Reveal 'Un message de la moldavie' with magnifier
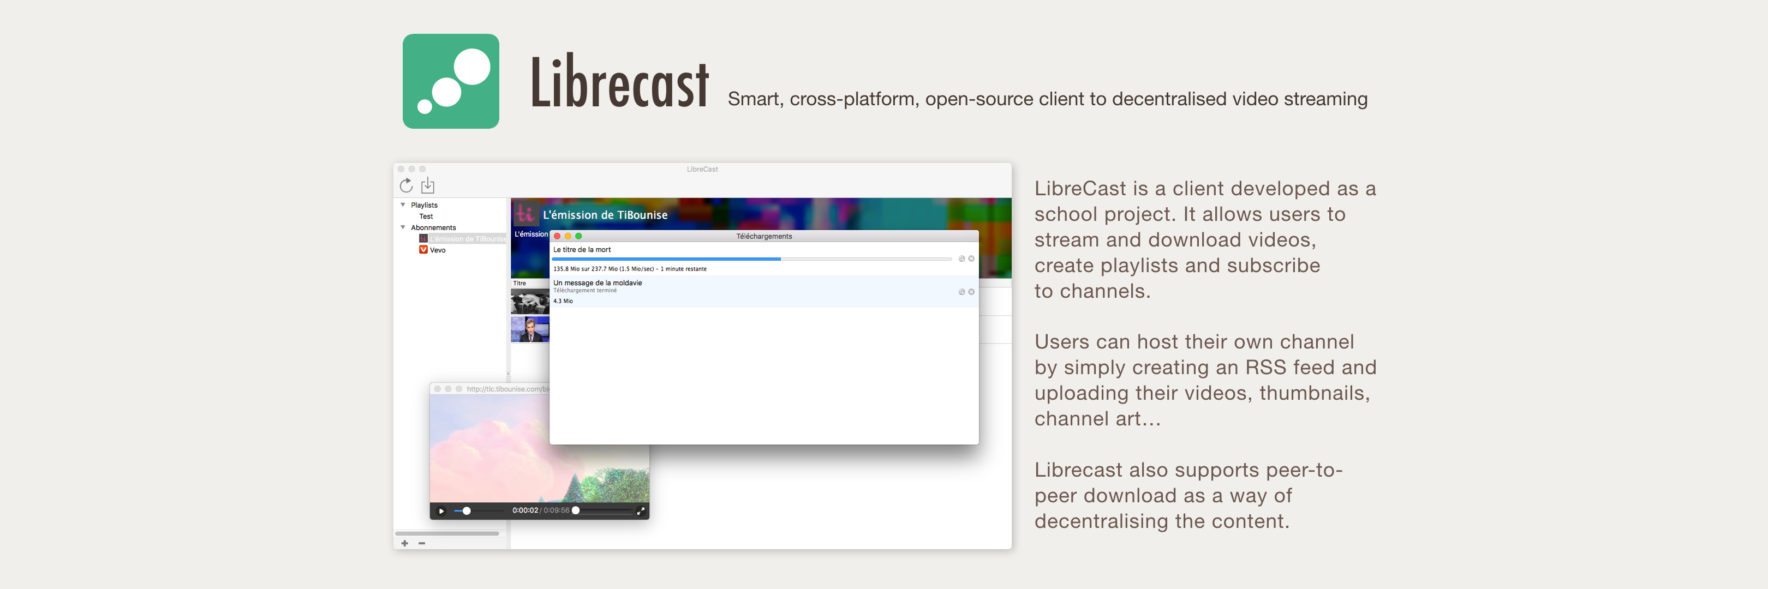Viewport: 1768px width, 589px height. (x=961, y=292)
